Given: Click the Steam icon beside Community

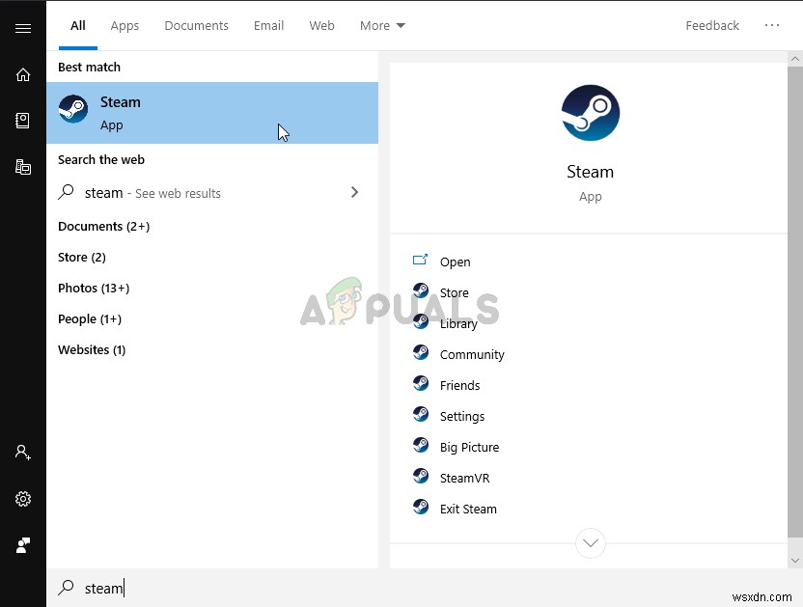Looking at the screenshot, I should 421,352.
